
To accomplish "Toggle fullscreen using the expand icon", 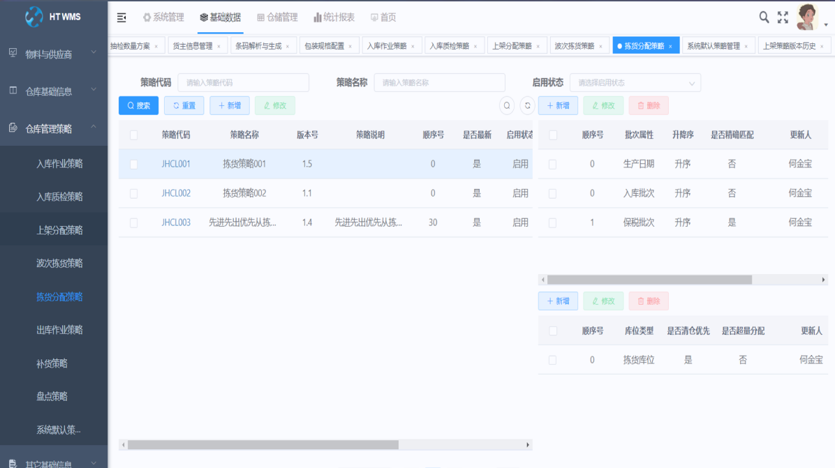I will [x=783, y=17].
